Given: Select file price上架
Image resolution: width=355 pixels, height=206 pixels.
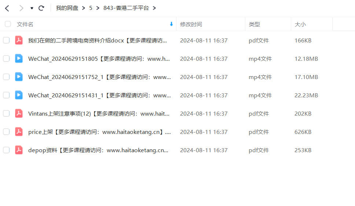Looking at the screenshot, I should point(99,132).
